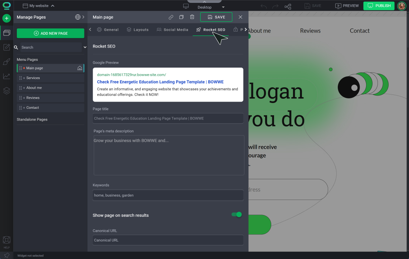Click the redo arrow in top bar
Viewport: 409px width, 259px height.
point(275,6)
